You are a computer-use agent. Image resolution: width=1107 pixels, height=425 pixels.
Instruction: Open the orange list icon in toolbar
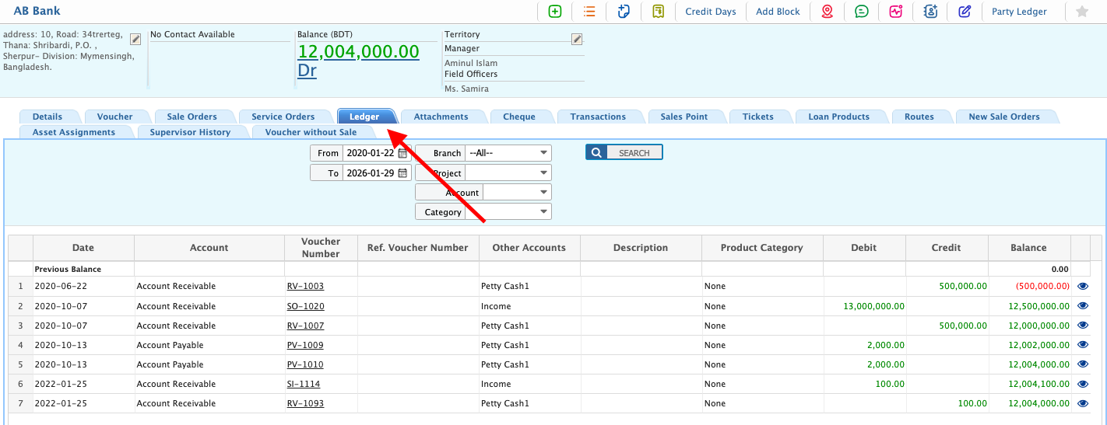[x=589, y=12]
